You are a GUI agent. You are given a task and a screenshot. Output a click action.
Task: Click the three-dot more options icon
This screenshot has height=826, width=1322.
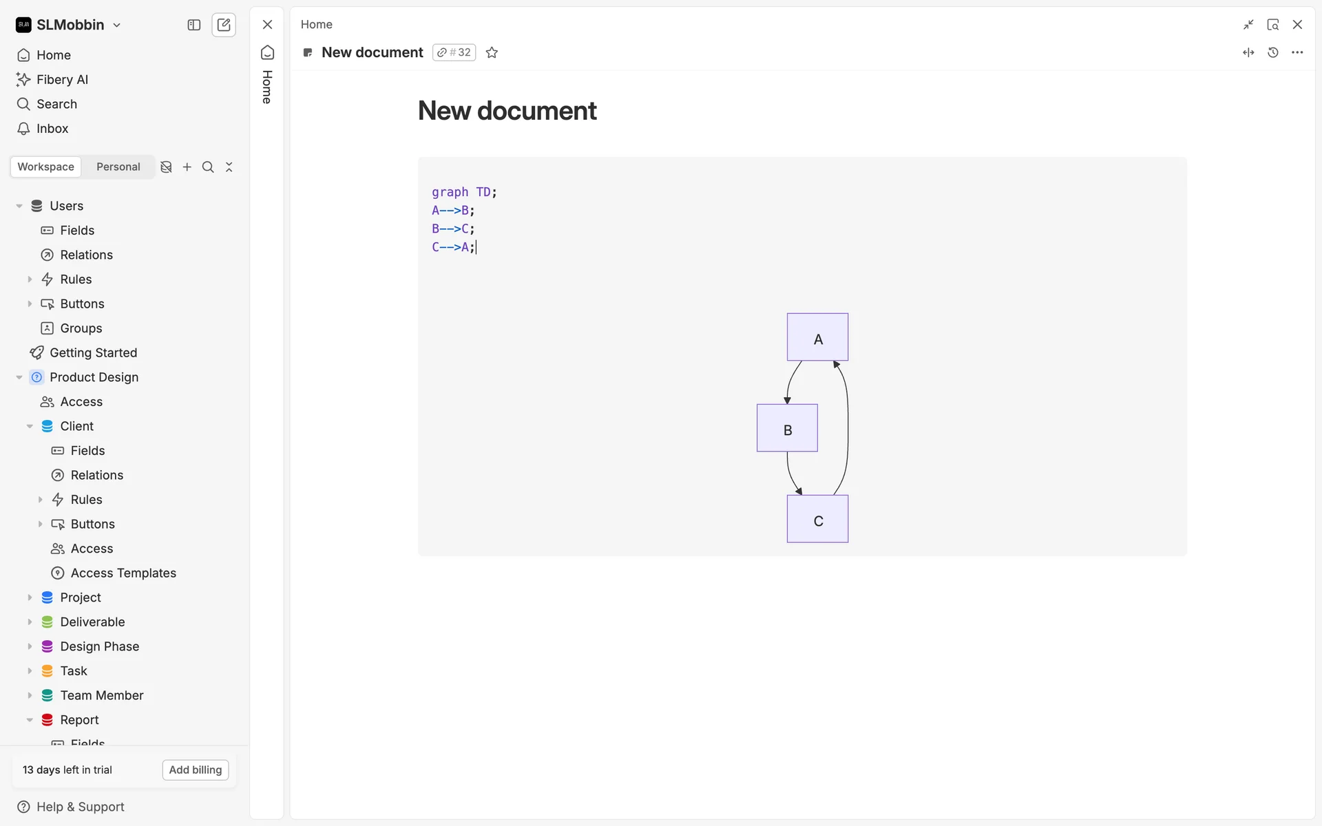click(1297, 52)
